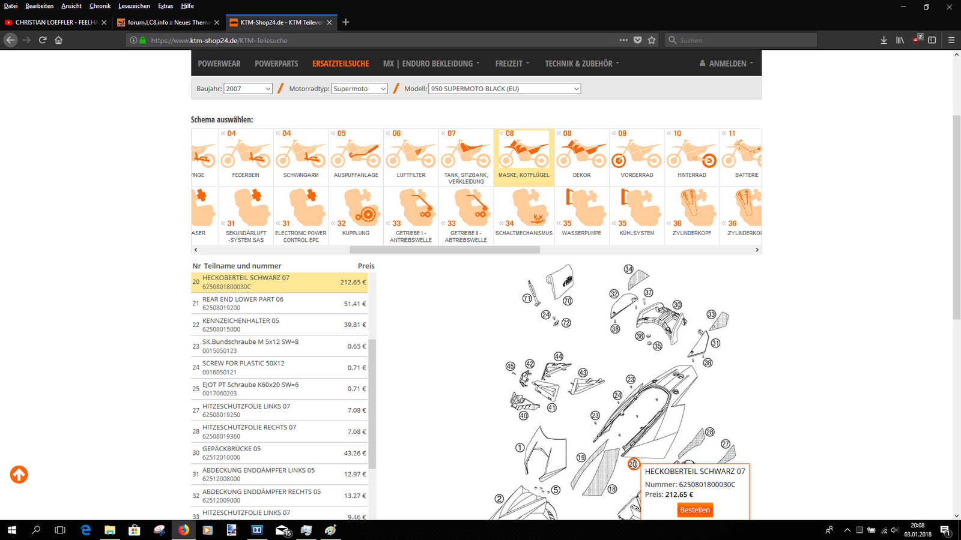The width and height of the screenshot is (961, 540).
Task: Click the Firefox reload page icon
Action: tap(43, 40)
